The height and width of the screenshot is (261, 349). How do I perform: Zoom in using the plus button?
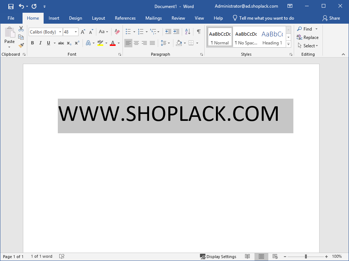pos(326,257)
